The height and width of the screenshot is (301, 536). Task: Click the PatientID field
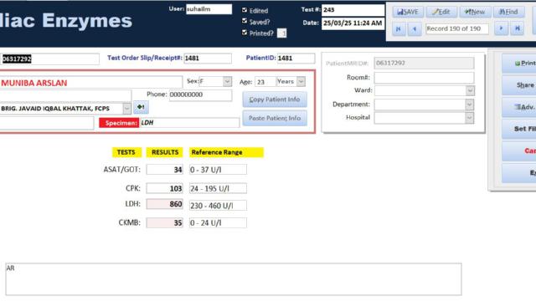[296, 59]
